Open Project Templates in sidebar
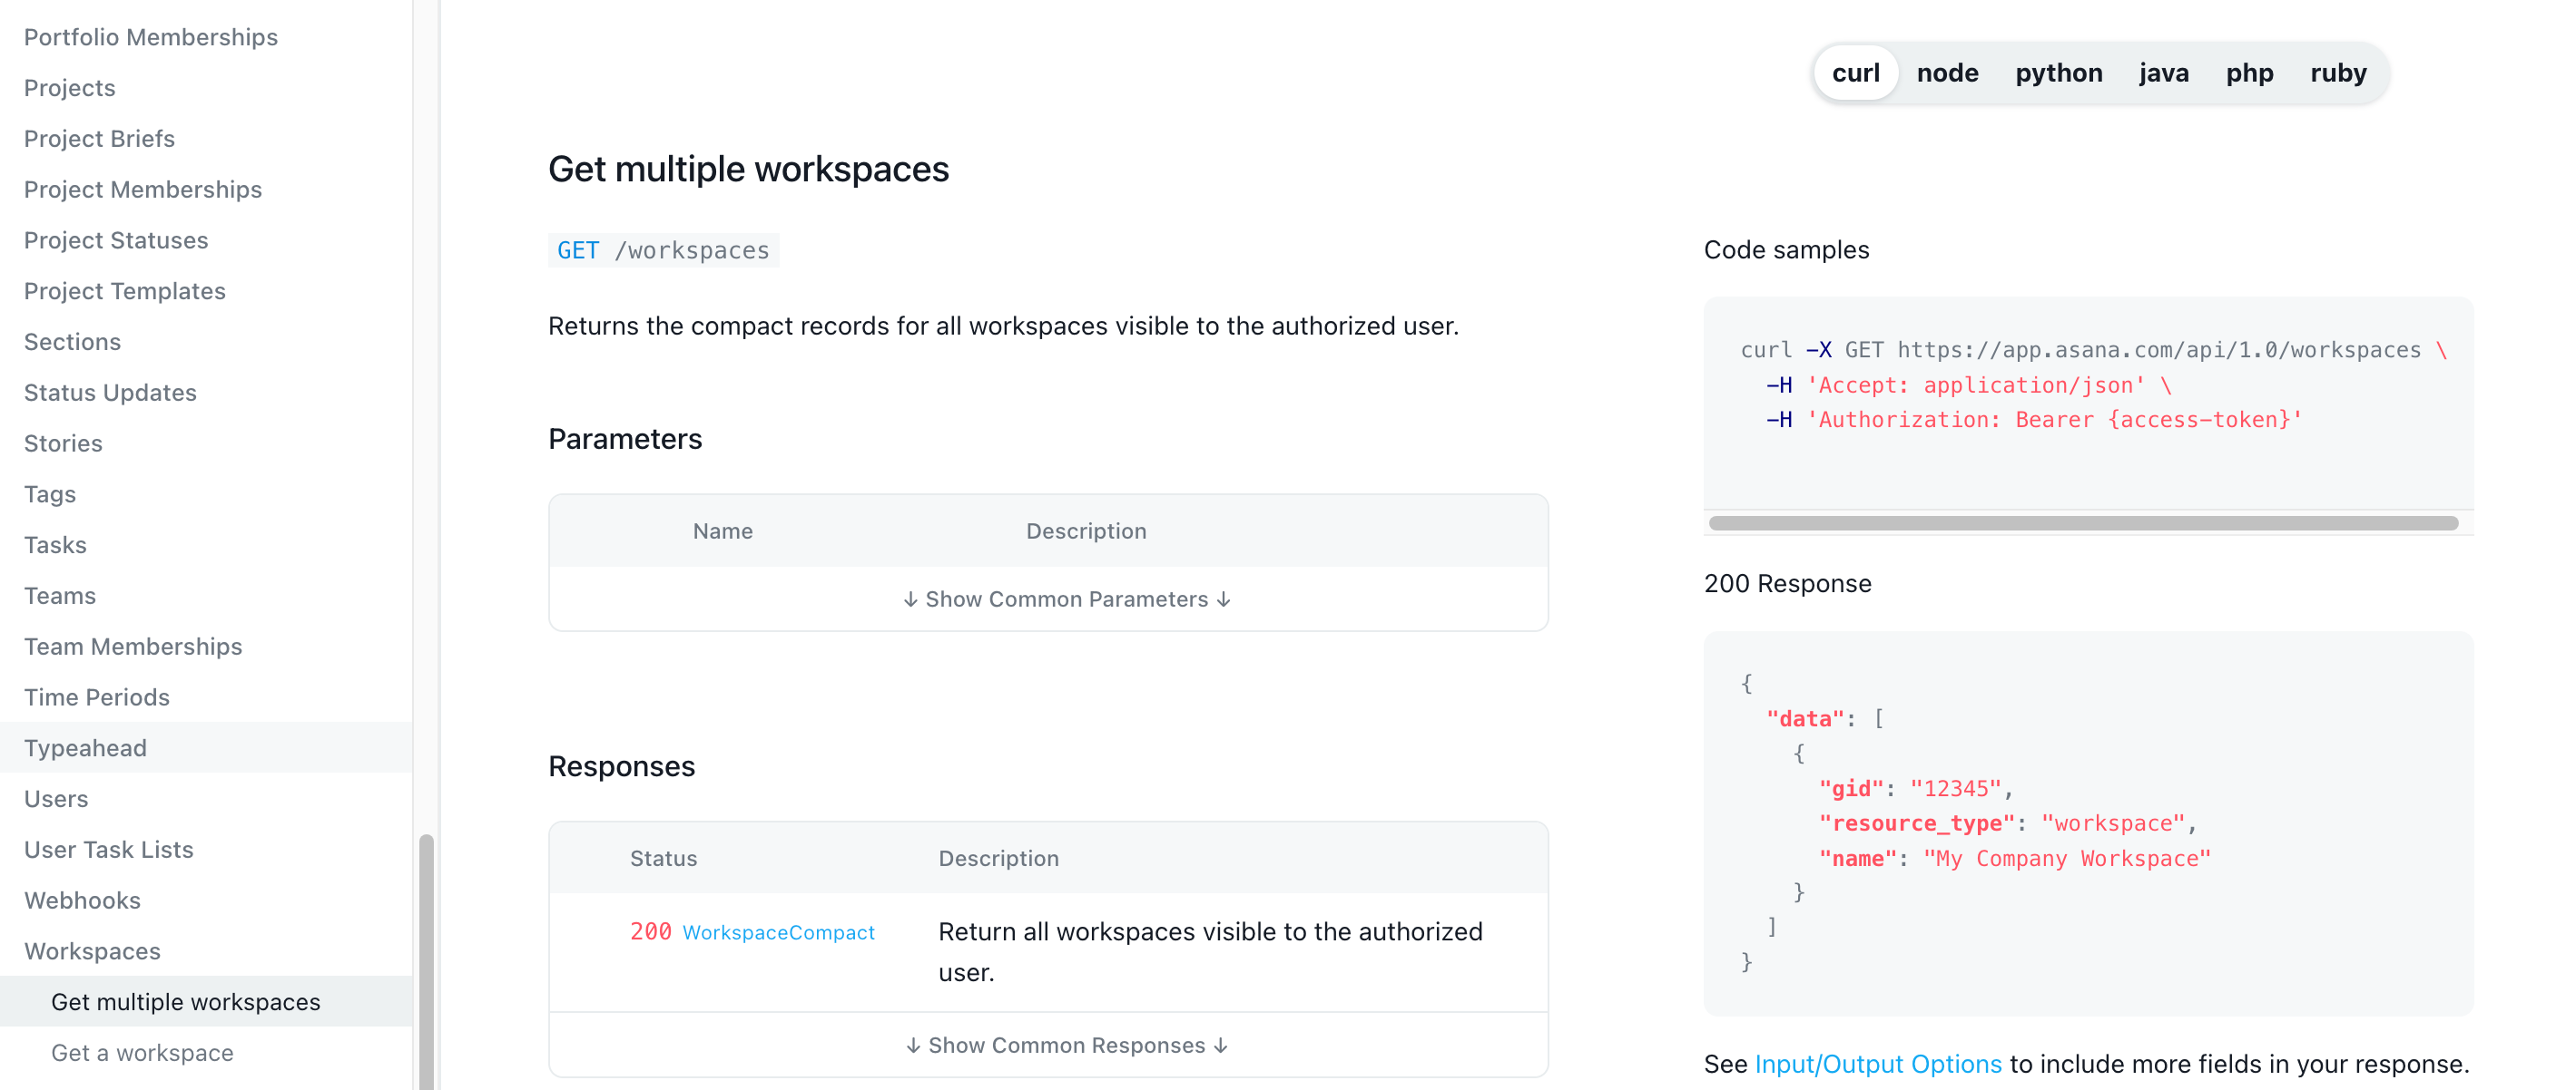This screenshot has width=2576, height=1090. pyautogui.click(x=124, y=291)
